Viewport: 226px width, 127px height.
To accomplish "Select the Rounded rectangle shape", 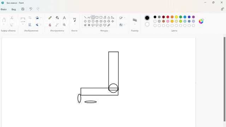I will click(101, 17).
